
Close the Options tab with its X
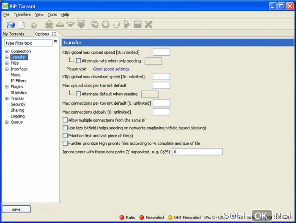click(54, 34)
